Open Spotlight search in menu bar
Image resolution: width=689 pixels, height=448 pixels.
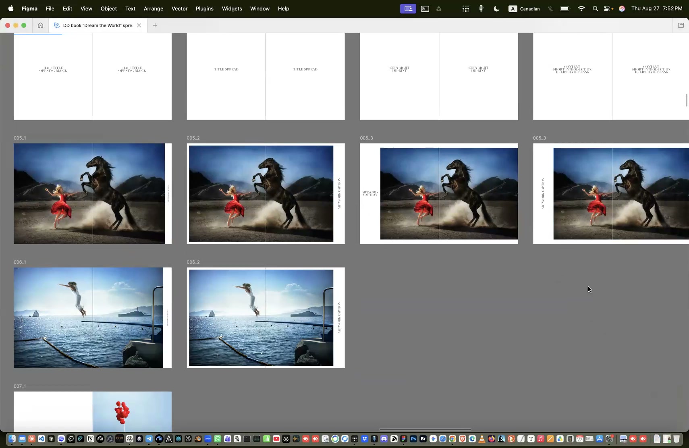[x=595, y=8]
